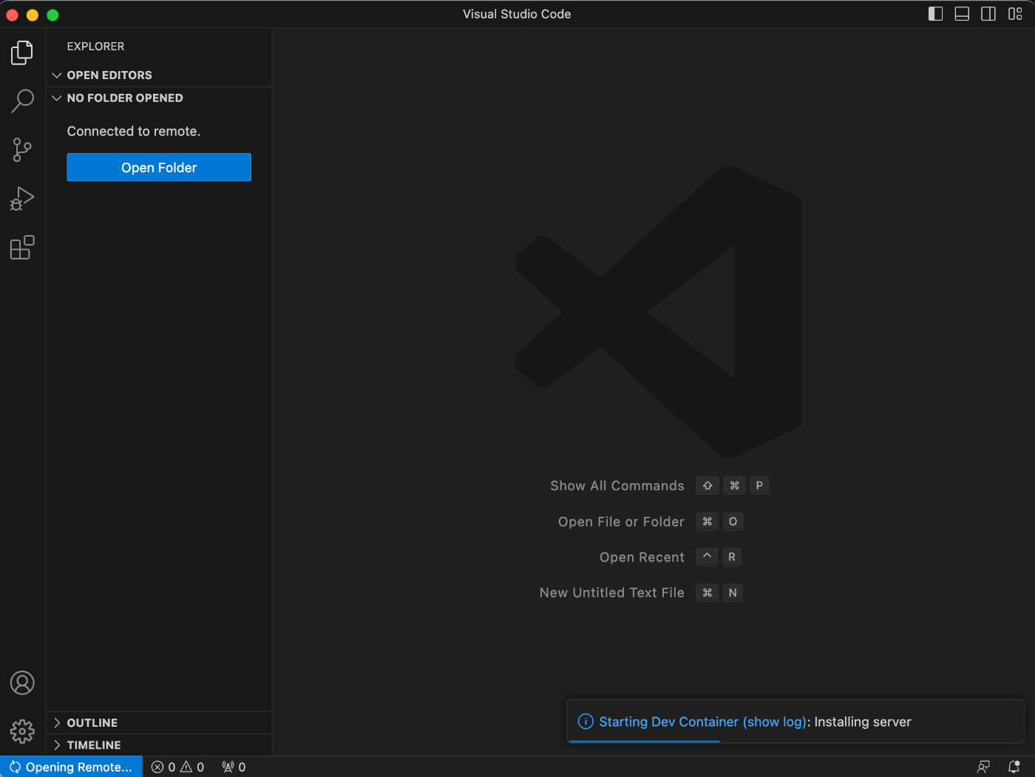1035x777 pixels.
Task: Open Customize Layout icon in title bar
Action: pyautogui.click(x=1015, y=14)
